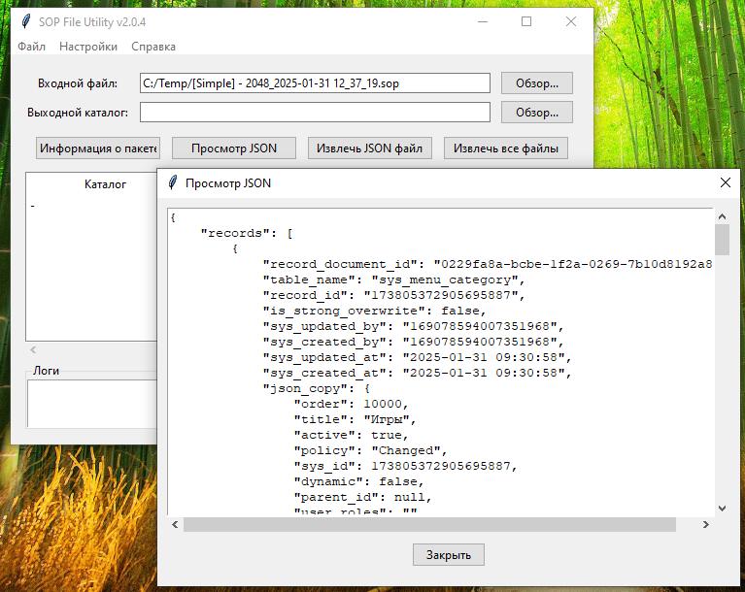Click Обзор next to Выходной каталог
This screenshot has height=592, width=745.
(537, 113)
